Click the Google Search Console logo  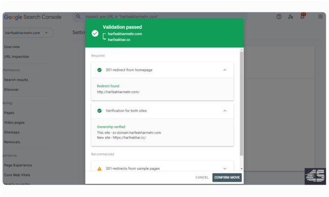point(33,17)
